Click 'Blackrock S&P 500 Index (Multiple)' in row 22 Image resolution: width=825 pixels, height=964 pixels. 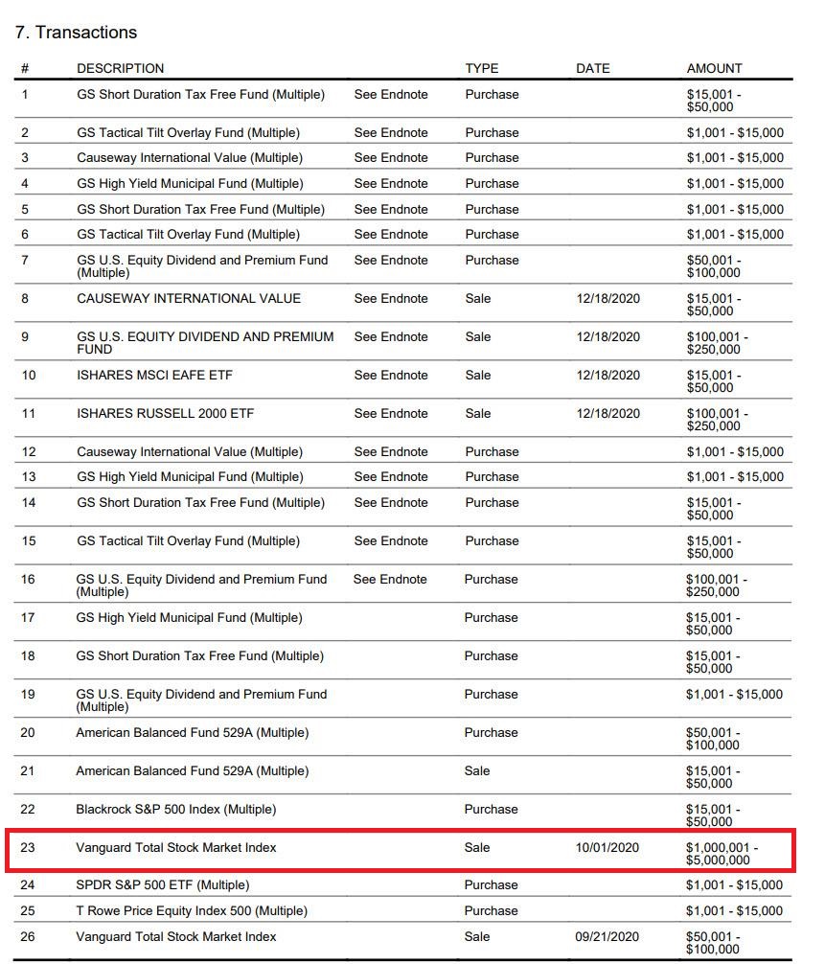[x=175, y=809]
